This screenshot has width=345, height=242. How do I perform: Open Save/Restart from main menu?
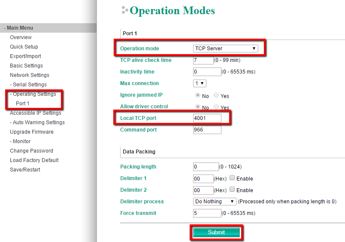[25, 170]
